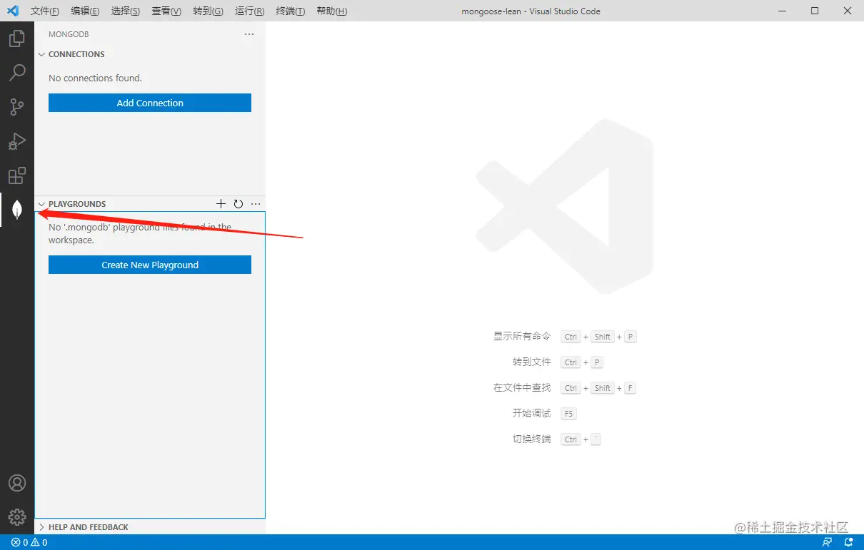Open the Accounts icon in activity bar

tap(17, 483)
